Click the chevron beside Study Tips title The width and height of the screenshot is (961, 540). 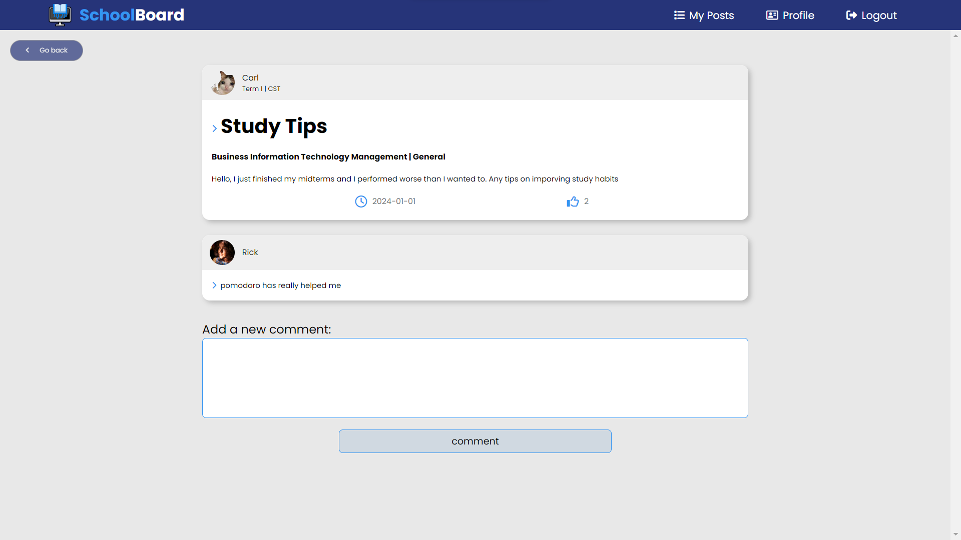pos(214,128)
